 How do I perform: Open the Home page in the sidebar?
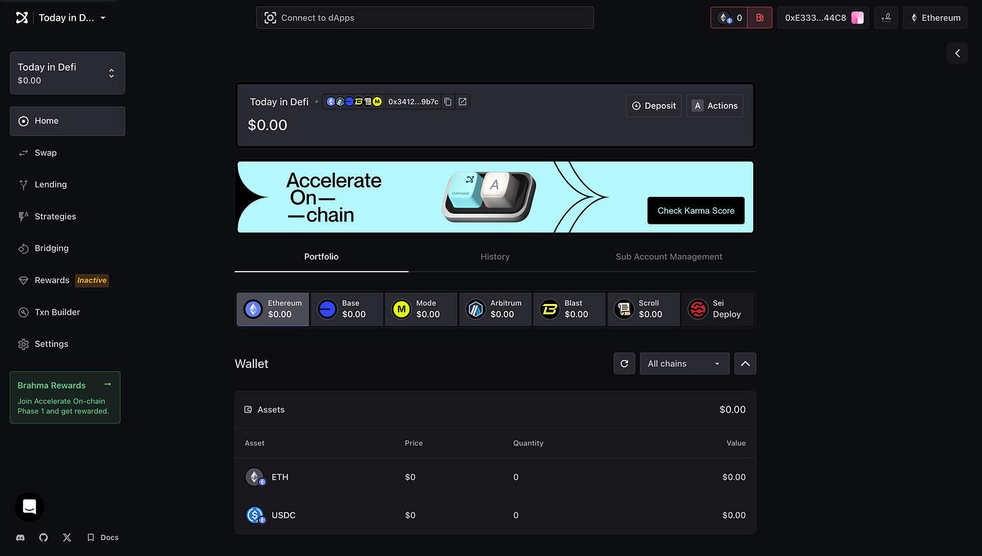point(67,121)
